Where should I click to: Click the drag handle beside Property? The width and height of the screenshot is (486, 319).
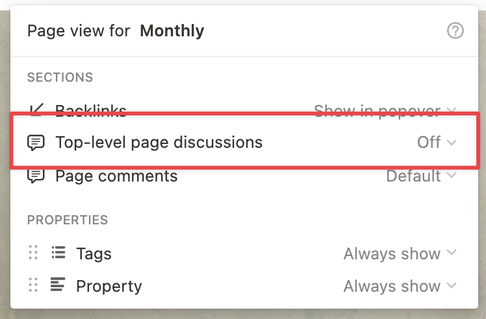coord(34,285)
